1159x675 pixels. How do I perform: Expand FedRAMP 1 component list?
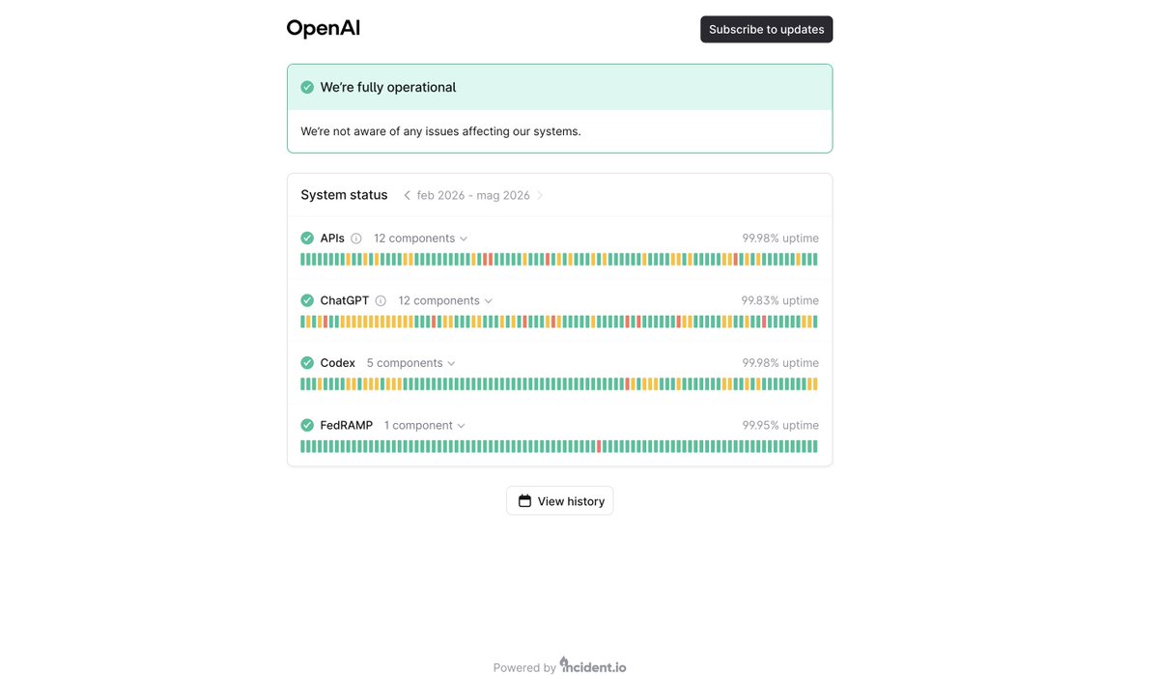pos(425,426)
